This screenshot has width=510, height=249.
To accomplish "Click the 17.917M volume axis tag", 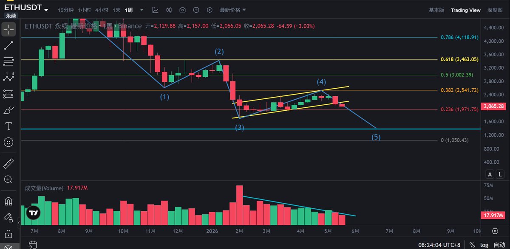I will pyautogui.click(x=493, y=215).
